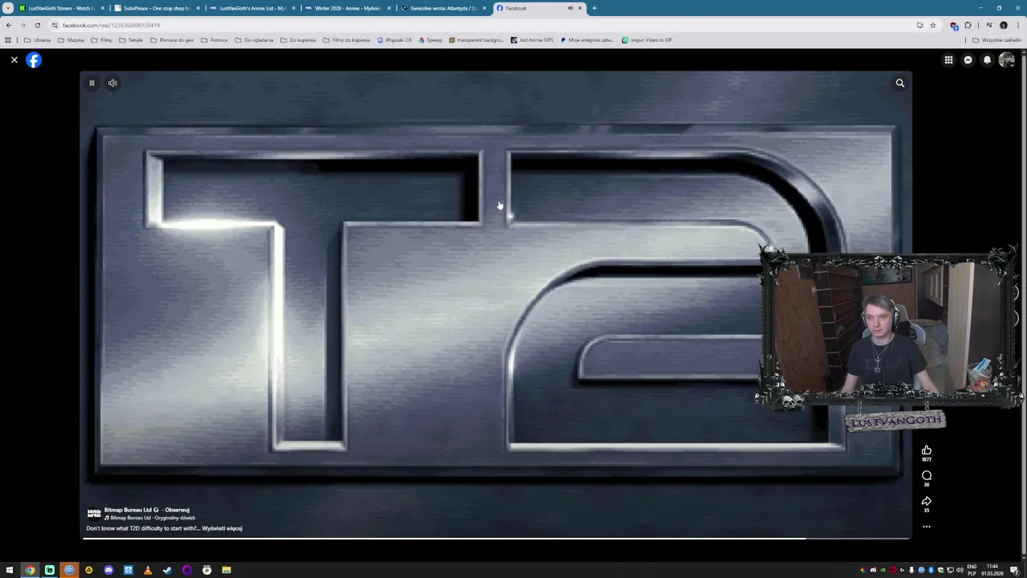The width and height of the screenshot is (1027, 578).
Task: Open Discord from the taskbar
Action: [x=108, y=570]
